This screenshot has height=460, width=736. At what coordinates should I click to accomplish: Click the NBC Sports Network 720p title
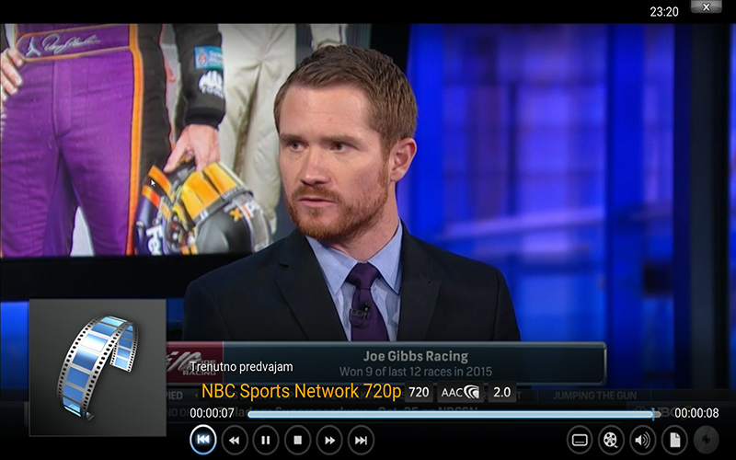click(301, 392)
